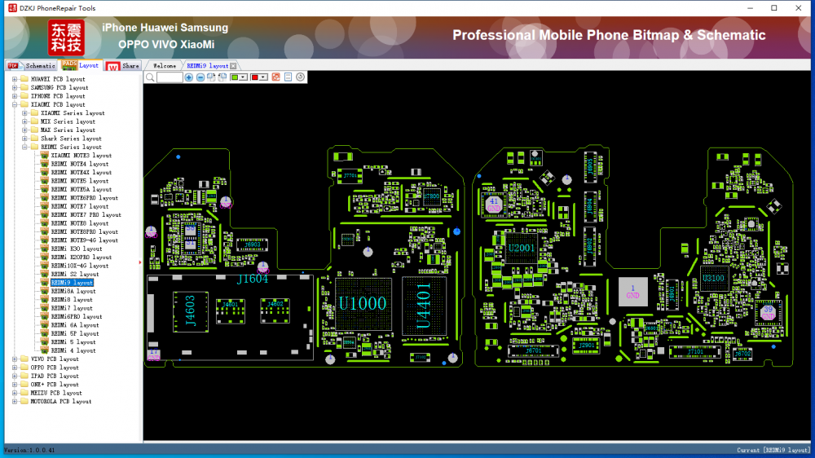The width and height of the screenshot is (815, 458).
Task: Select REDMI NOTE7 PRO layout
Action: pos(86,215)
